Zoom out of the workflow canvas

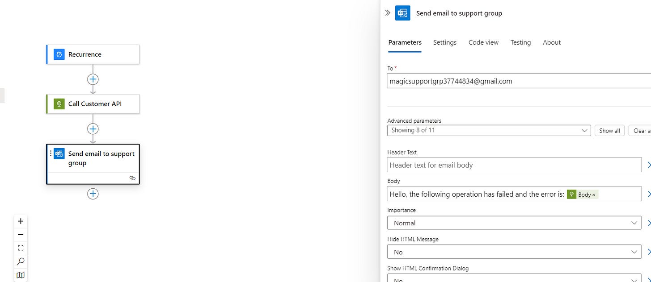coord(21,234)
